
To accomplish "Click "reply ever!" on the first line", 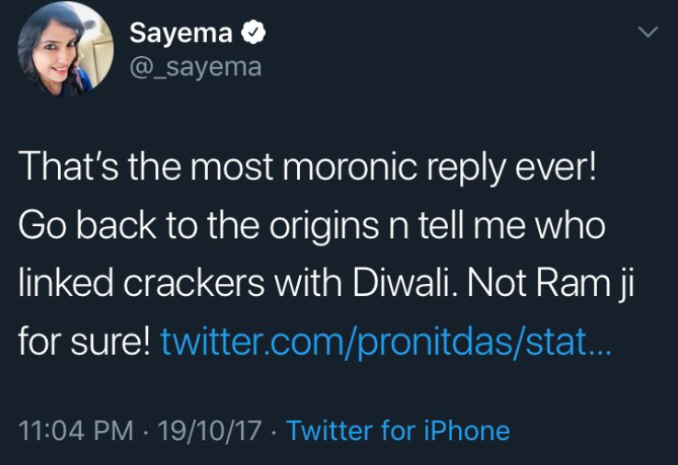I will coord(515,166).
